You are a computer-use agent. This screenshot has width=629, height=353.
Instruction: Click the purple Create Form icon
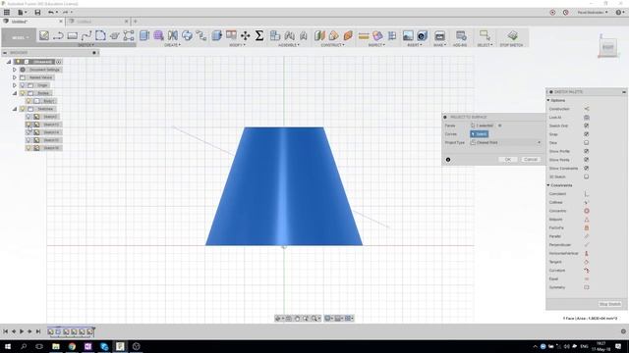[158, 35]
